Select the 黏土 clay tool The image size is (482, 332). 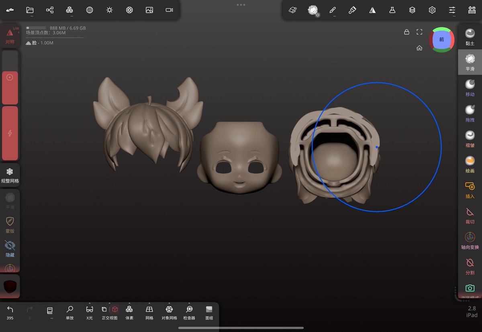click(470, 37)
